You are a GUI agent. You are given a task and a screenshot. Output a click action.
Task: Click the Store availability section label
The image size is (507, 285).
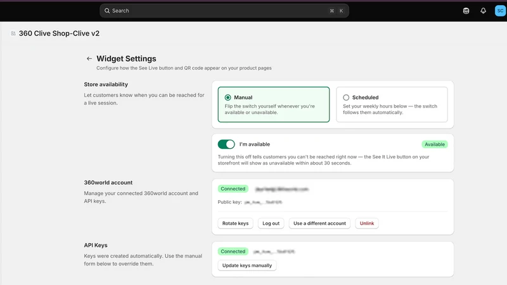106,84
